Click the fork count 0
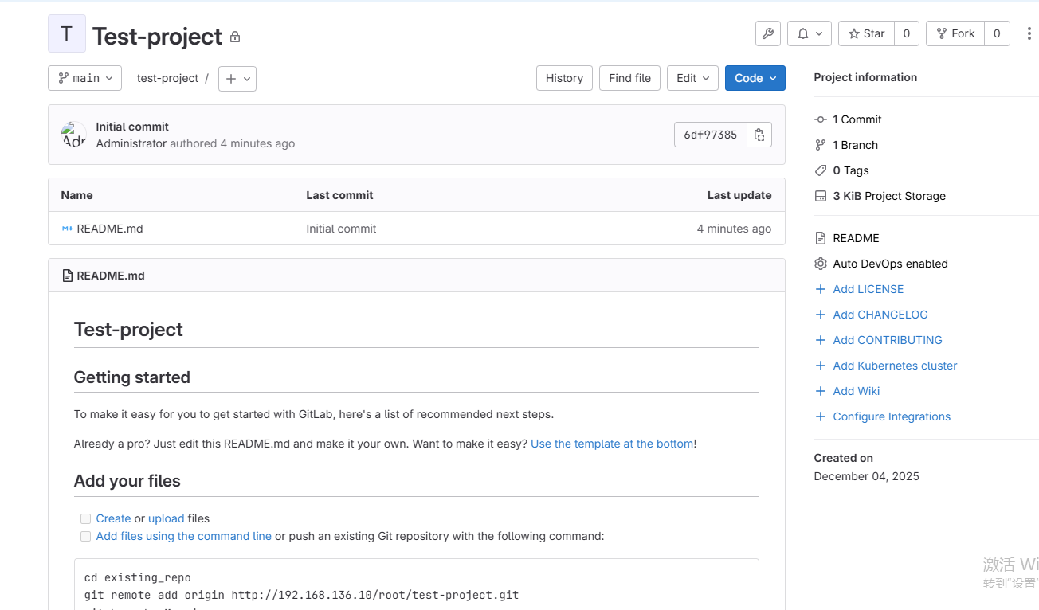This screenshot has height=610, width=1039. [997, 33]
